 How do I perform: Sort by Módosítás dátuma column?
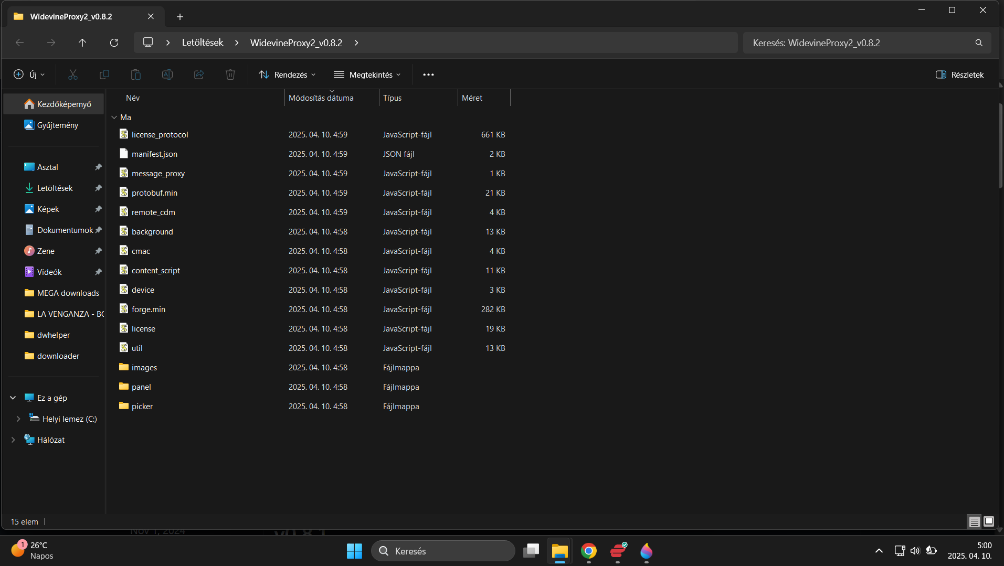click(321, 98)
